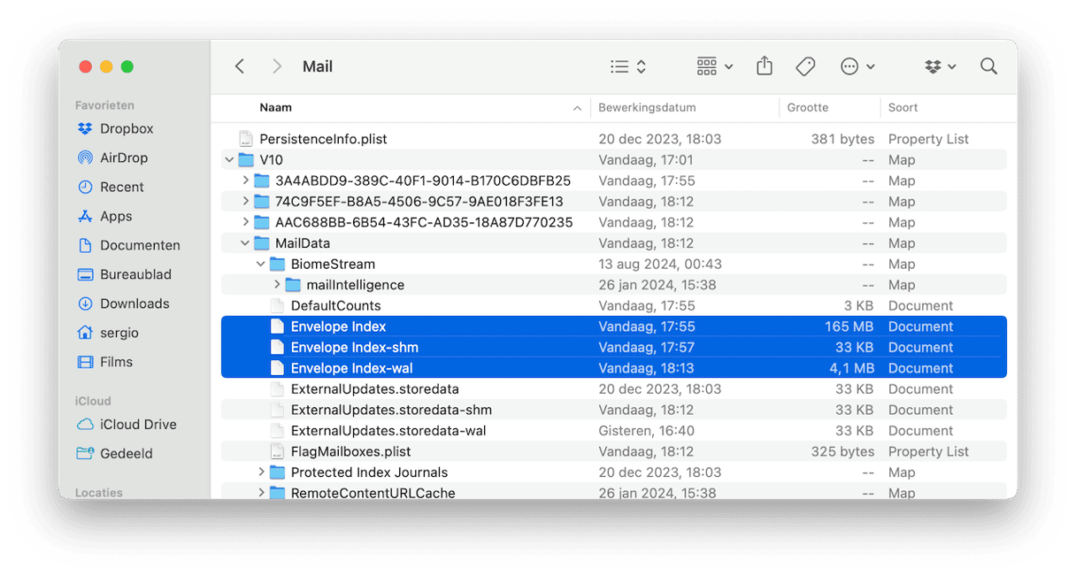Open the ellipsis action menu

pos(857,66)
